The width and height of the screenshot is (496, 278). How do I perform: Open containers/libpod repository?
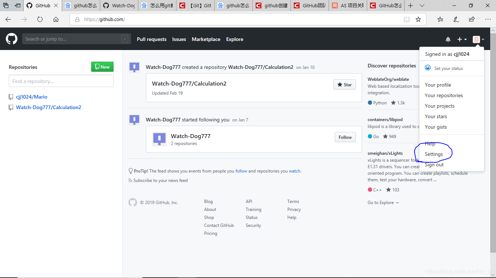point(385,120)
